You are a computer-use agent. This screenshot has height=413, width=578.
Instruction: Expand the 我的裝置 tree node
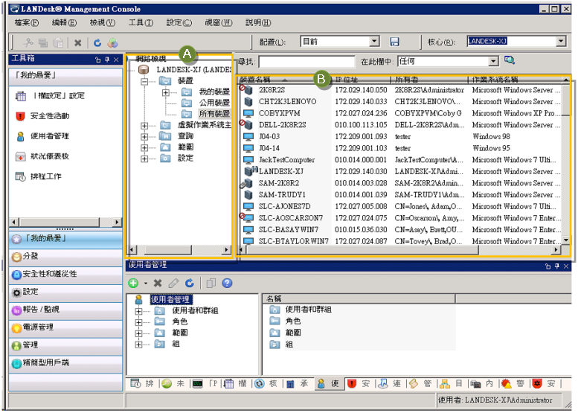166,92
